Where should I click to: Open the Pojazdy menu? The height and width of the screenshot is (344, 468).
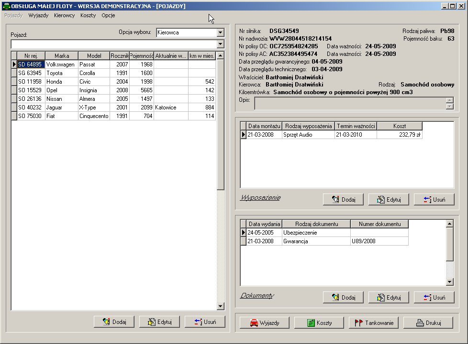pos(13,15)
